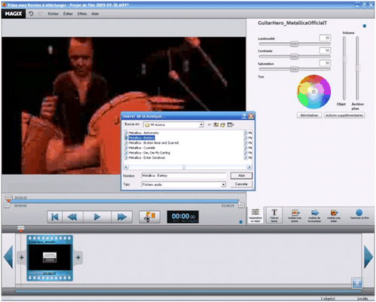Click the Saturation value field
The width and height of the screenshot is (376, 302).
(x=325, y=63)
